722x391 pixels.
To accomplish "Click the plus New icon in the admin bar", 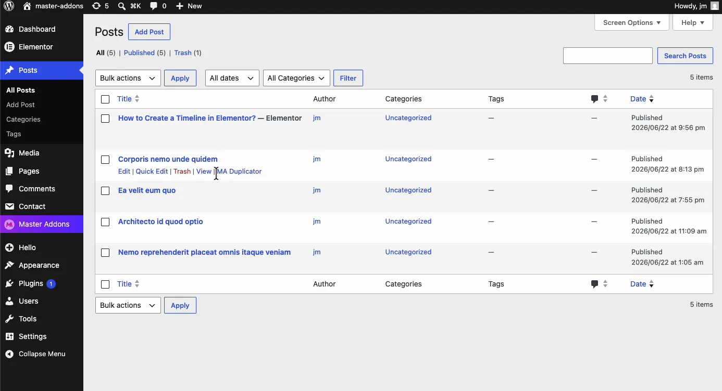I will point(179,6).
